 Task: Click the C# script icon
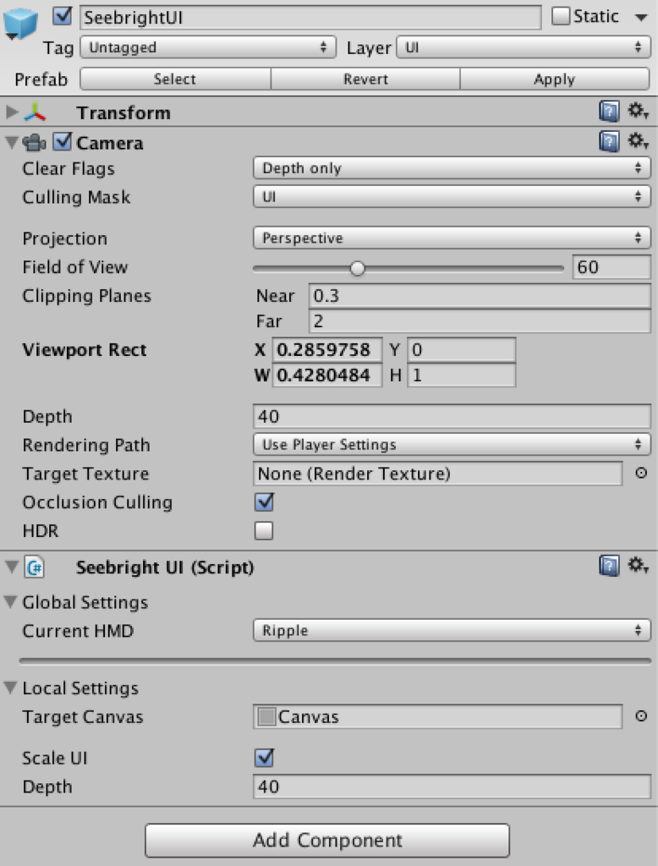pos(35,567)
